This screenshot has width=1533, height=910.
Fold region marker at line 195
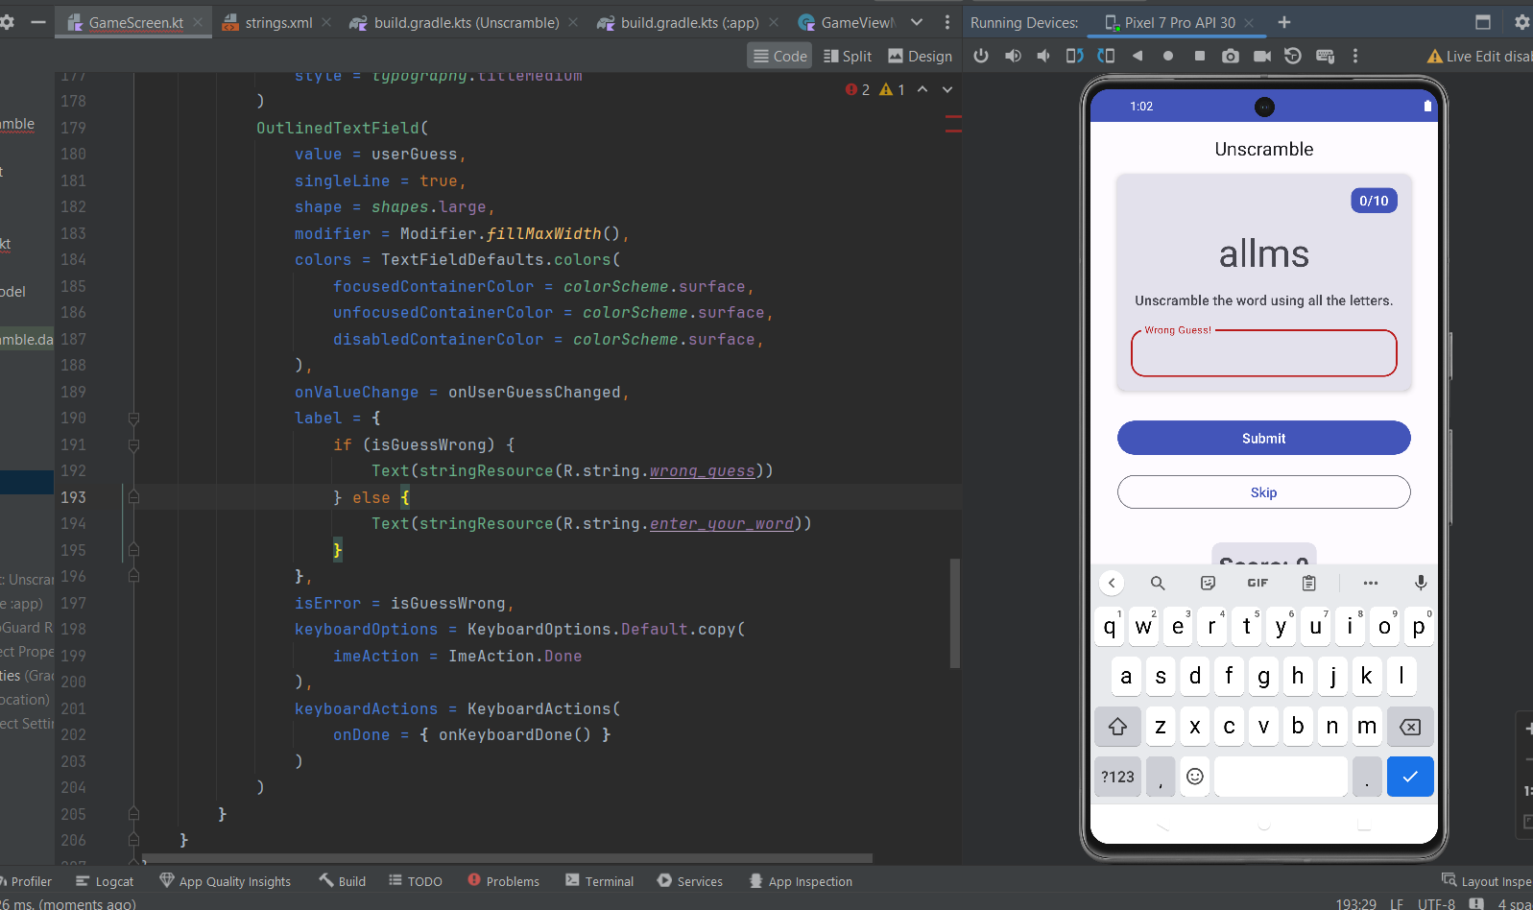pos(133,550)
